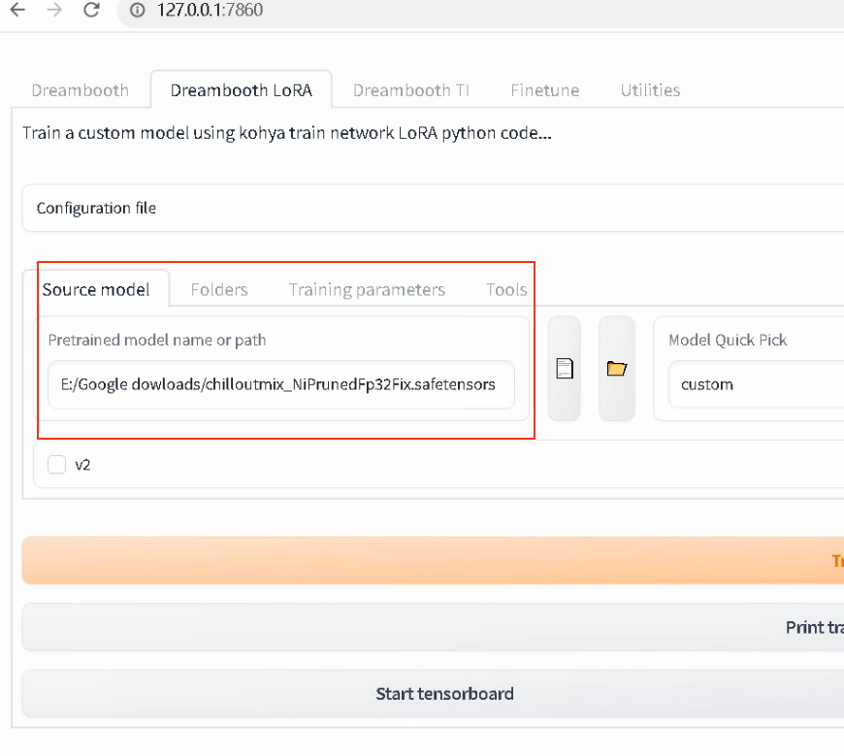Go back in browser history

pos(17,10)
